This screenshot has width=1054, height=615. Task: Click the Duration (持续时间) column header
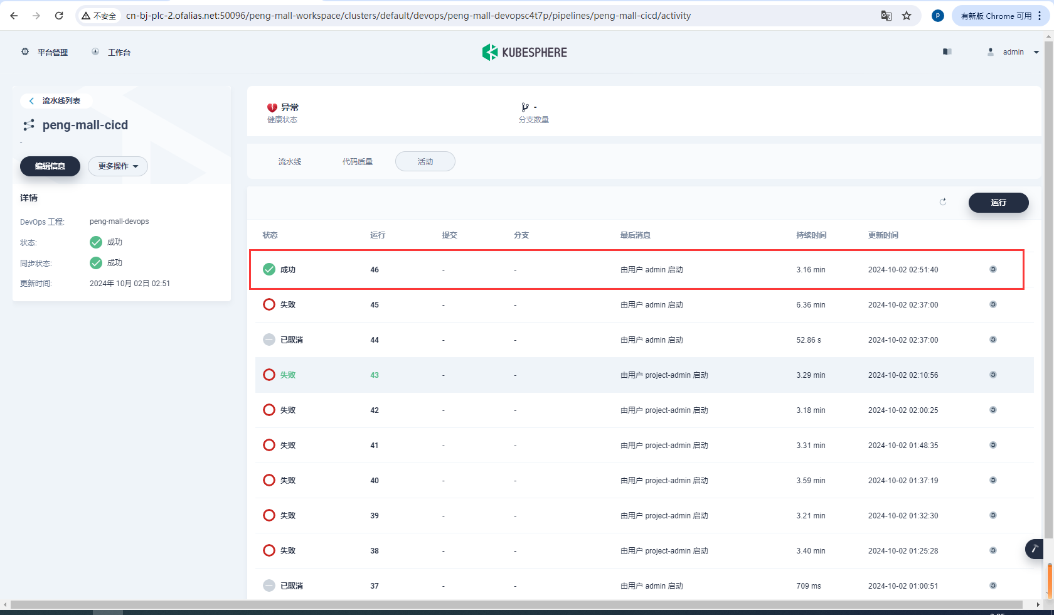coord(811,235)
